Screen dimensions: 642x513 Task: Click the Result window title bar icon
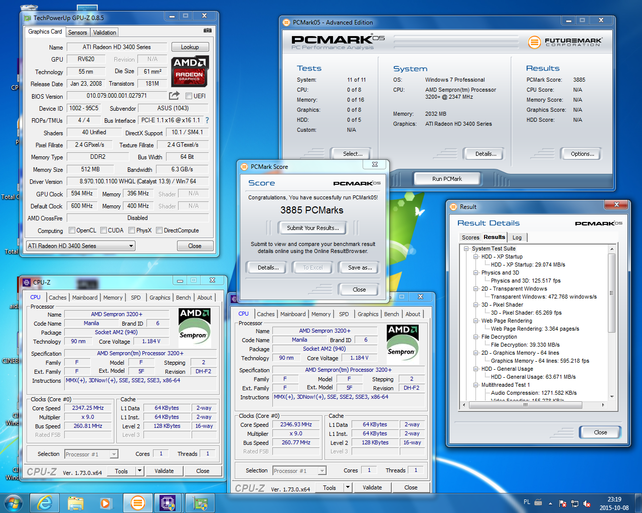click(x=454, y=206)
